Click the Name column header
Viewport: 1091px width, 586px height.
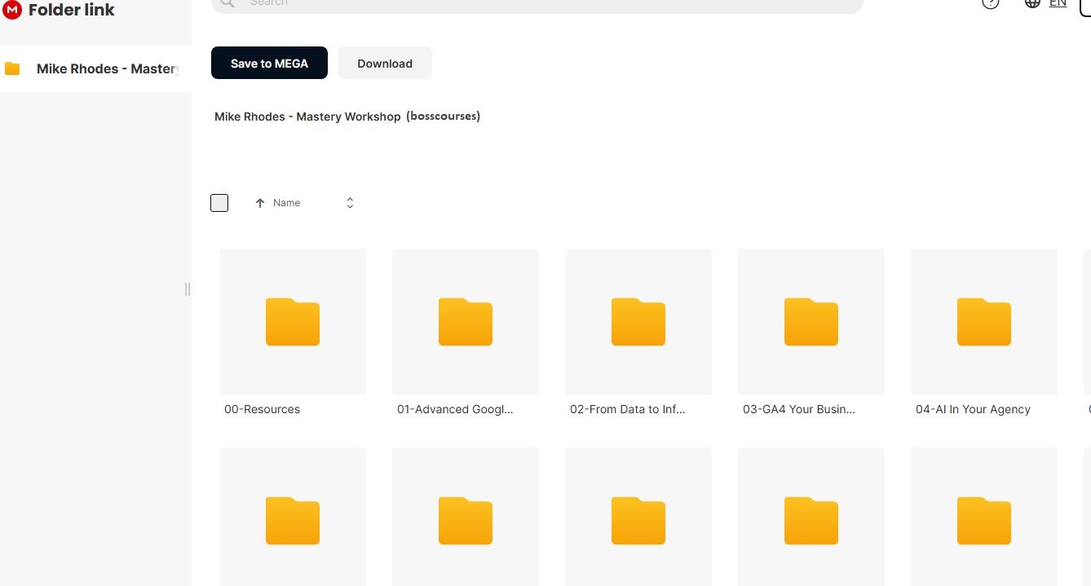(287, 203)
